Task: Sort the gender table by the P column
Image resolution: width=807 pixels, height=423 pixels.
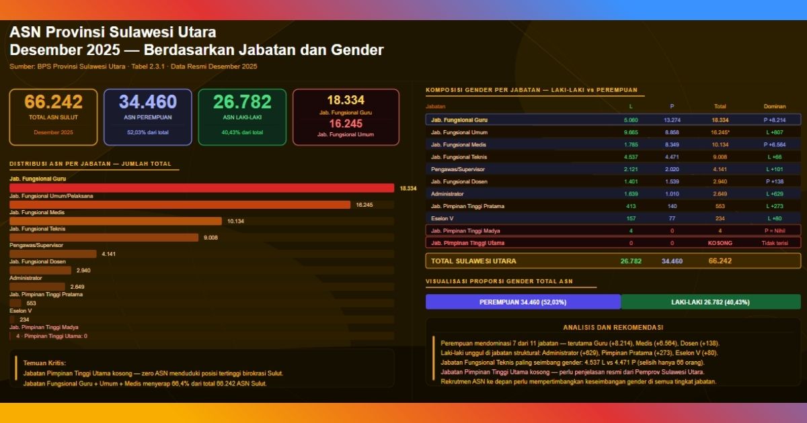Action: (670, 106)
